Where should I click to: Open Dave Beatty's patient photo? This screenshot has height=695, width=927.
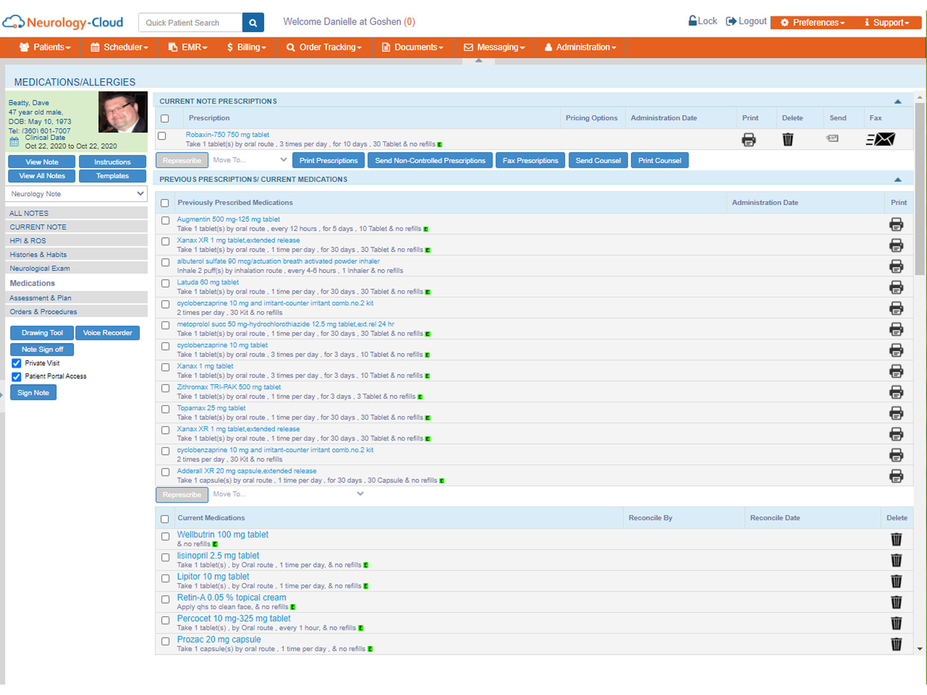point(123,112)
